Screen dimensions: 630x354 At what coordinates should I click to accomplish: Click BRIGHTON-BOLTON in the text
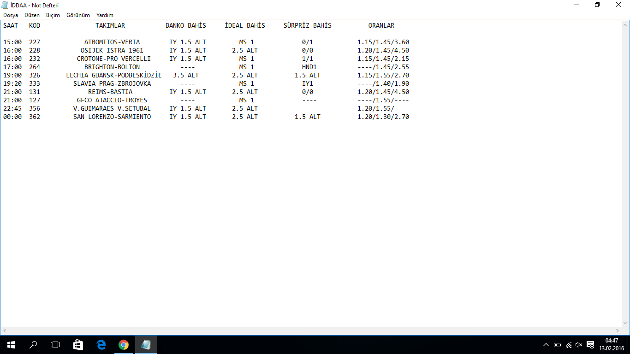tap(112, 67)
